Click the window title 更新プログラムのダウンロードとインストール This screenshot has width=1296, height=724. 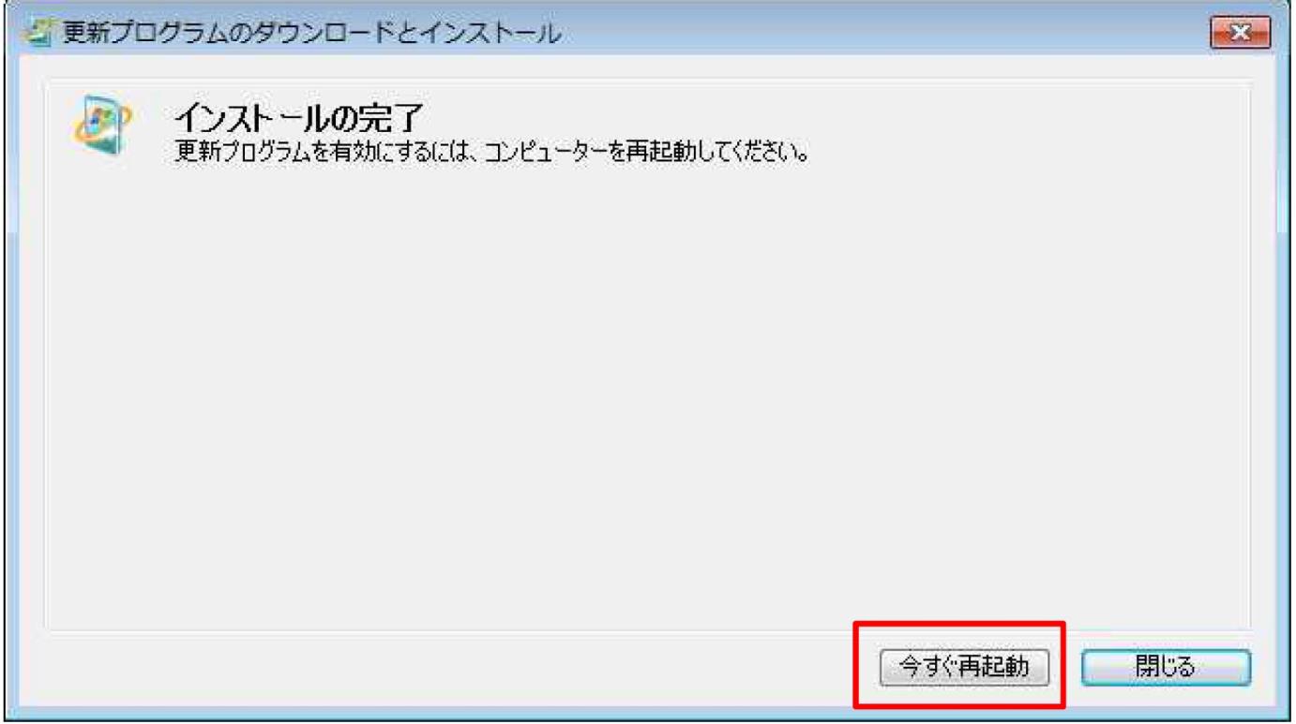click(x=311, y=35)
